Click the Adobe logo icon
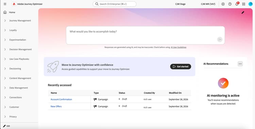Viewport: 255px width, 129px height. [x=14, y=4]
